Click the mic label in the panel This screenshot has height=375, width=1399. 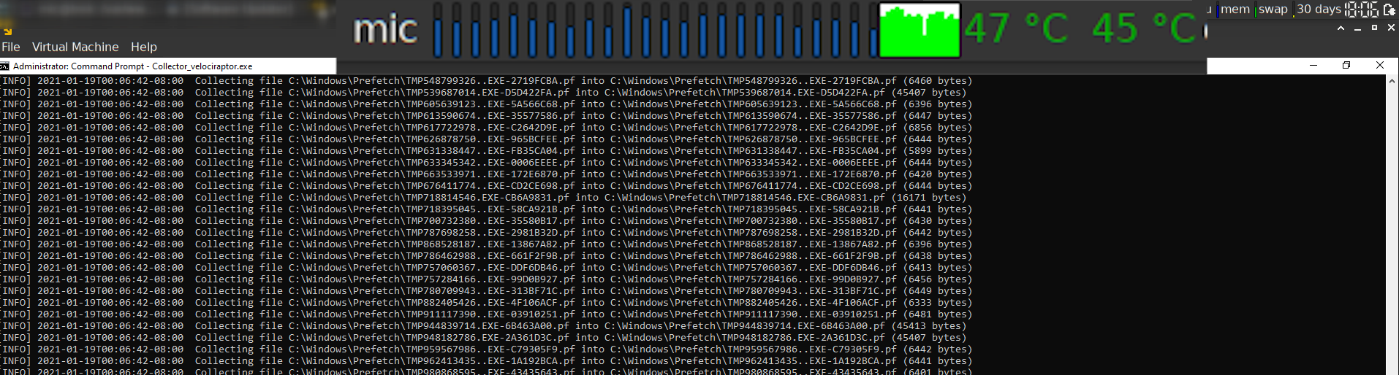pyautogui.click(x=385, y=30)
